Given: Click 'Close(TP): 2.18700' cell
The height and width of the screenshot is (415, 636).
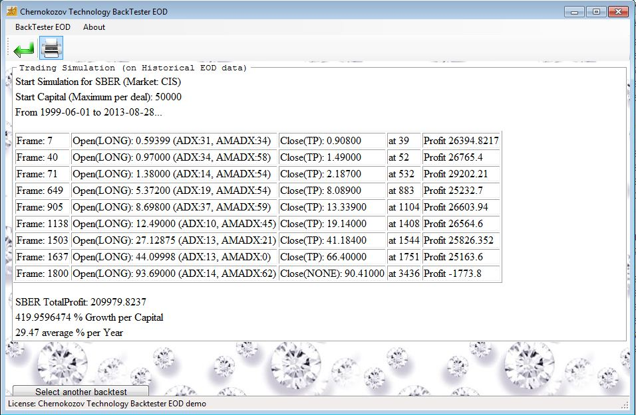Looking at the screenshot, I should tap(332, 174).
